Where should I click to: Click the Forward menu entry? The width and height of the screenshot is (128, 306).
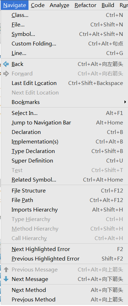click(x=64, y=74)
